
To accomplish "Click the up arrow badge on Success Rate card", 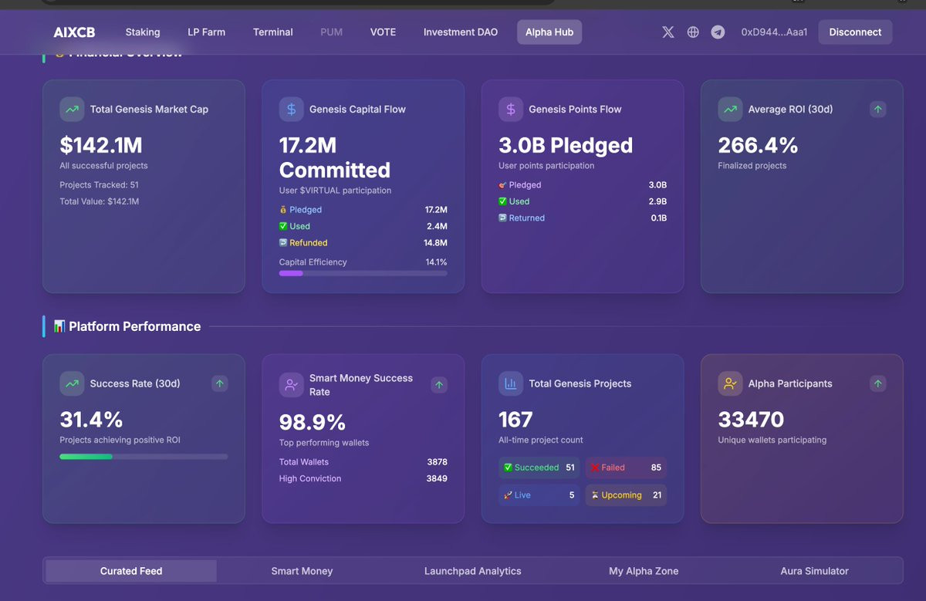I will pyautogui.click(x=220, y=383).
